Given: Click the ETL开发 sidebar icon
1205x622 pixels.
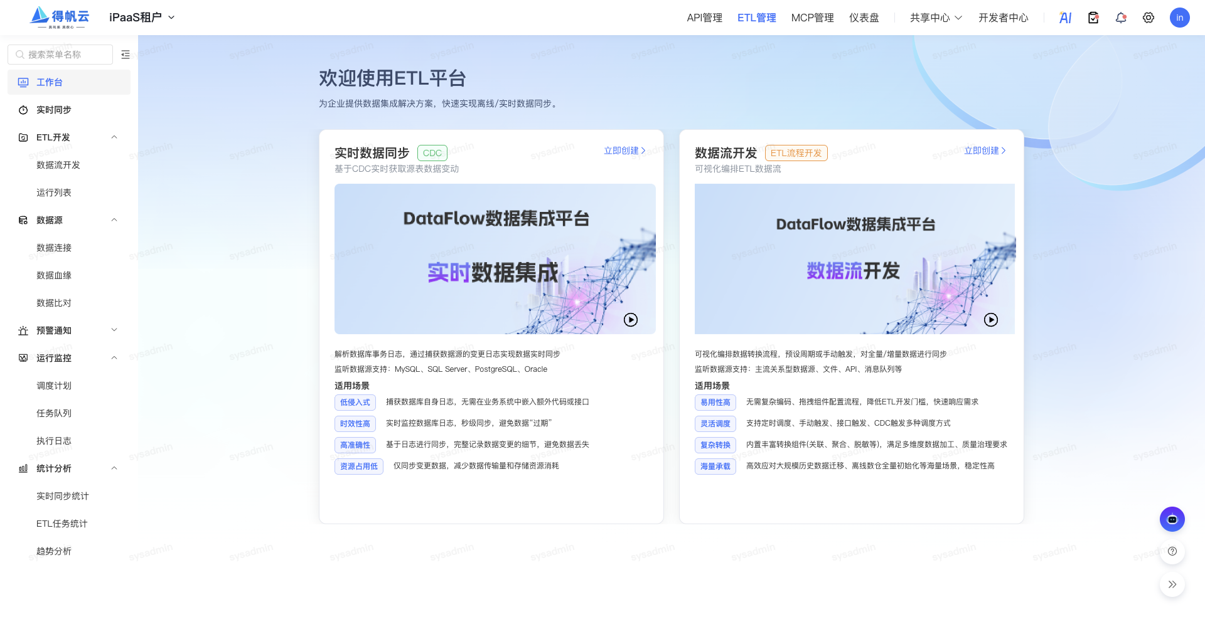Looking at the screenshot, I should (23, 137).
